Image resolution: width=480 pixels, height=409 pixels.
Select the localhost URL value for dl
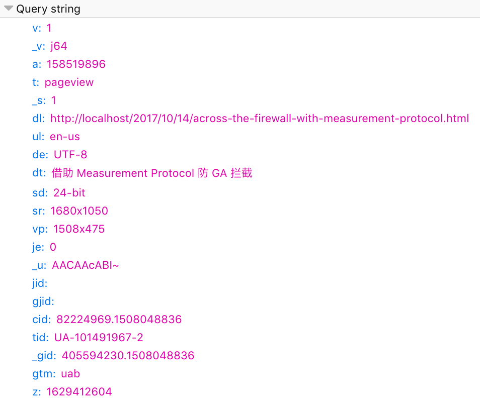[x=259, y=119]
